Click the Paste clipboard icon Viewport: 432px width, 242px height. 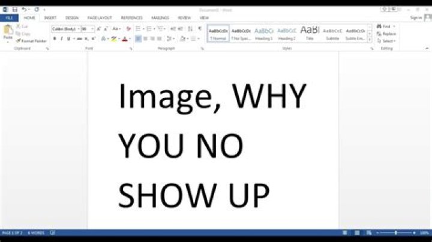[x=8, y=30]
